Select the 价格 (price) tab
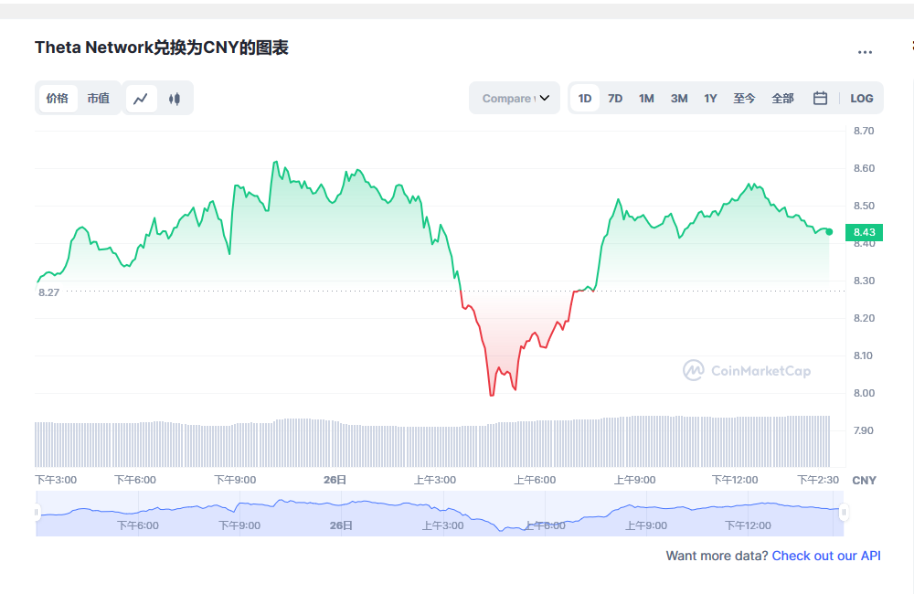 57,99
